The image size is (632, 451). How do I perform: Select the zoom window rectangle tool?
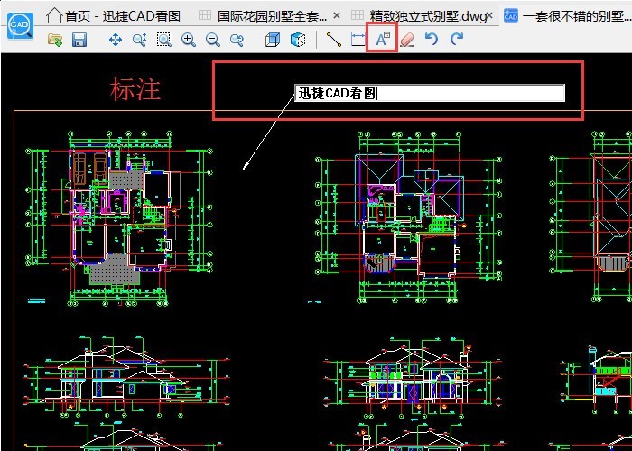click(163, 40)
